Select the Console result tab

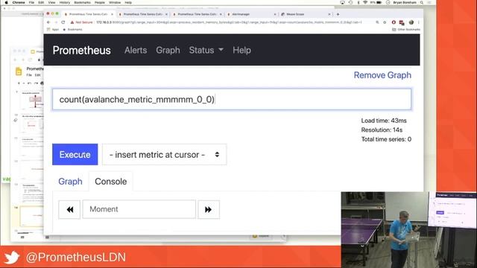tap(111, 182)
